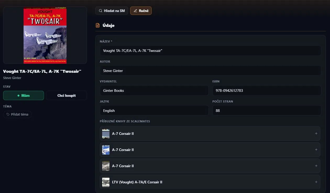Click plus icon on second A-7 Corsair II row
Image resolution: width=330 pixels, height=193 pixels.
click(316, 150)
